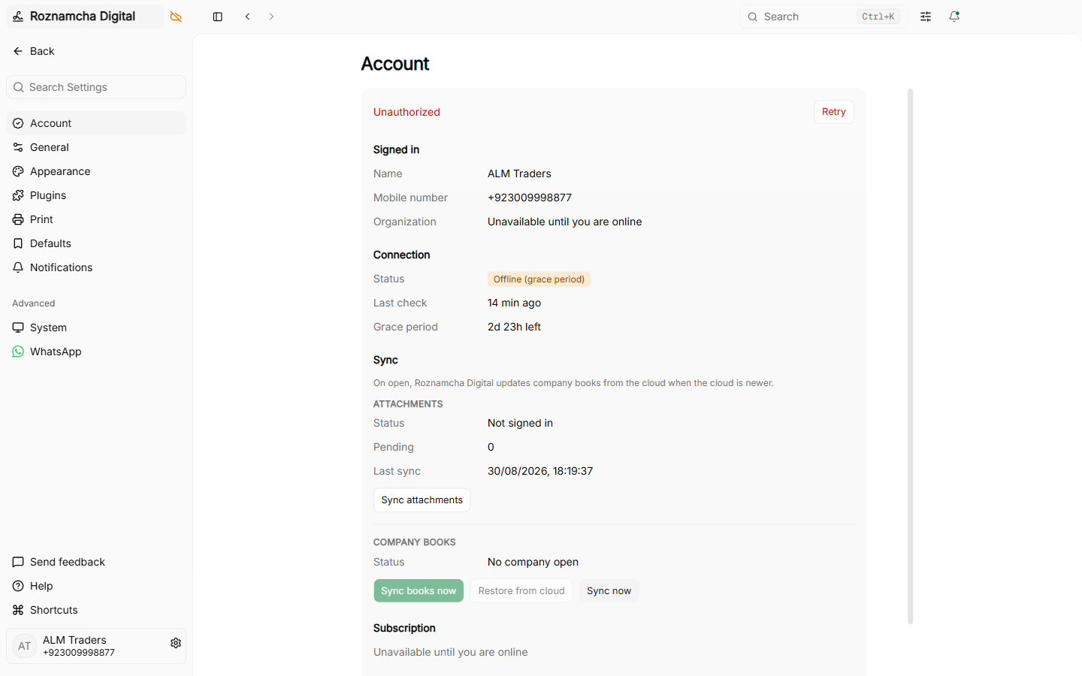
Task: Click the No company open status text
Action: 533,562
